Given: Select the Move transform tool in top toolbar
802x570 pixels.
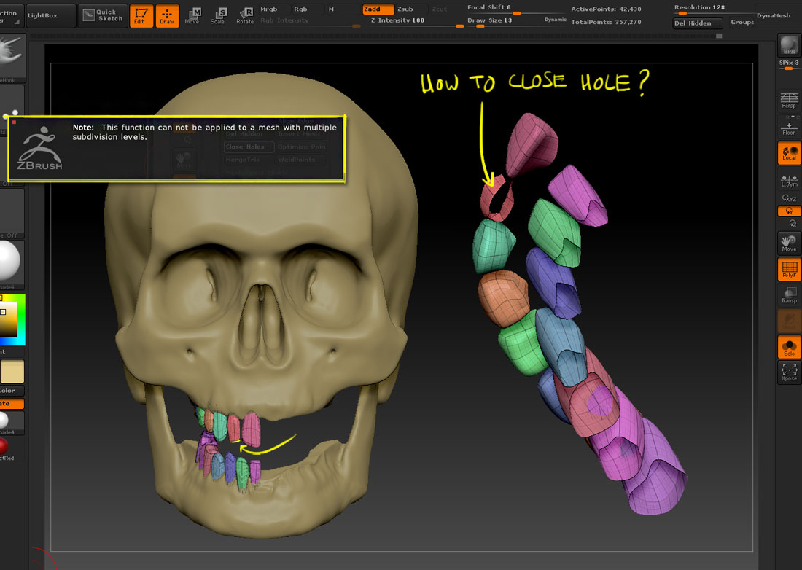Looking at the screenshot, I should coord(192,16).
